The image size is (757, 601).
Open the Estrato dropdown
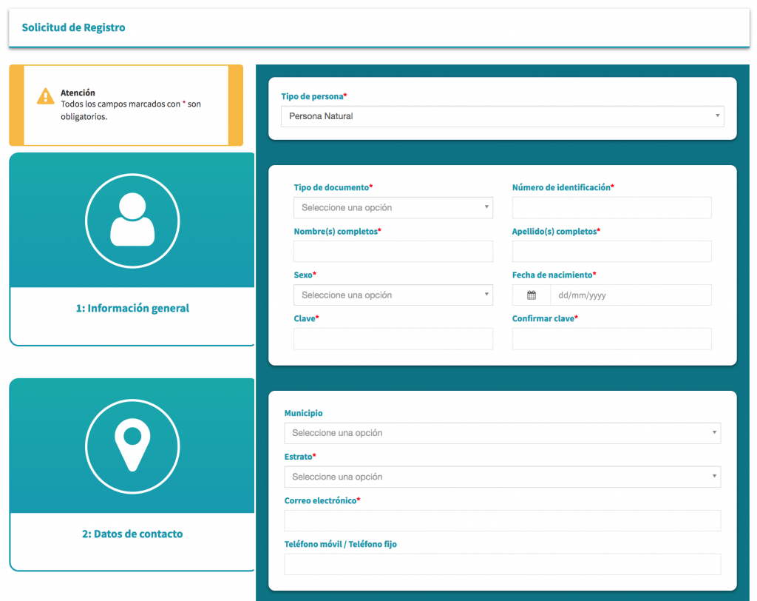502,477
